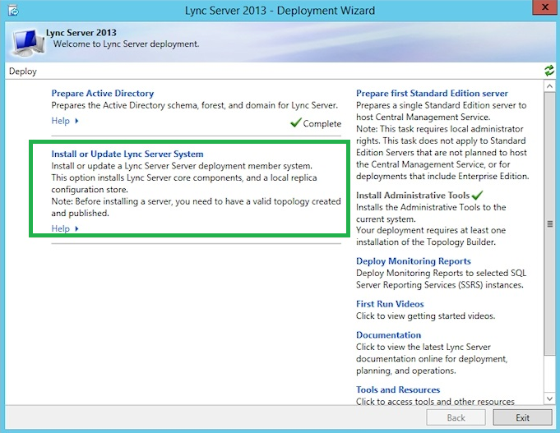Expand Help under Prepare Active Directory

point(65,121)
